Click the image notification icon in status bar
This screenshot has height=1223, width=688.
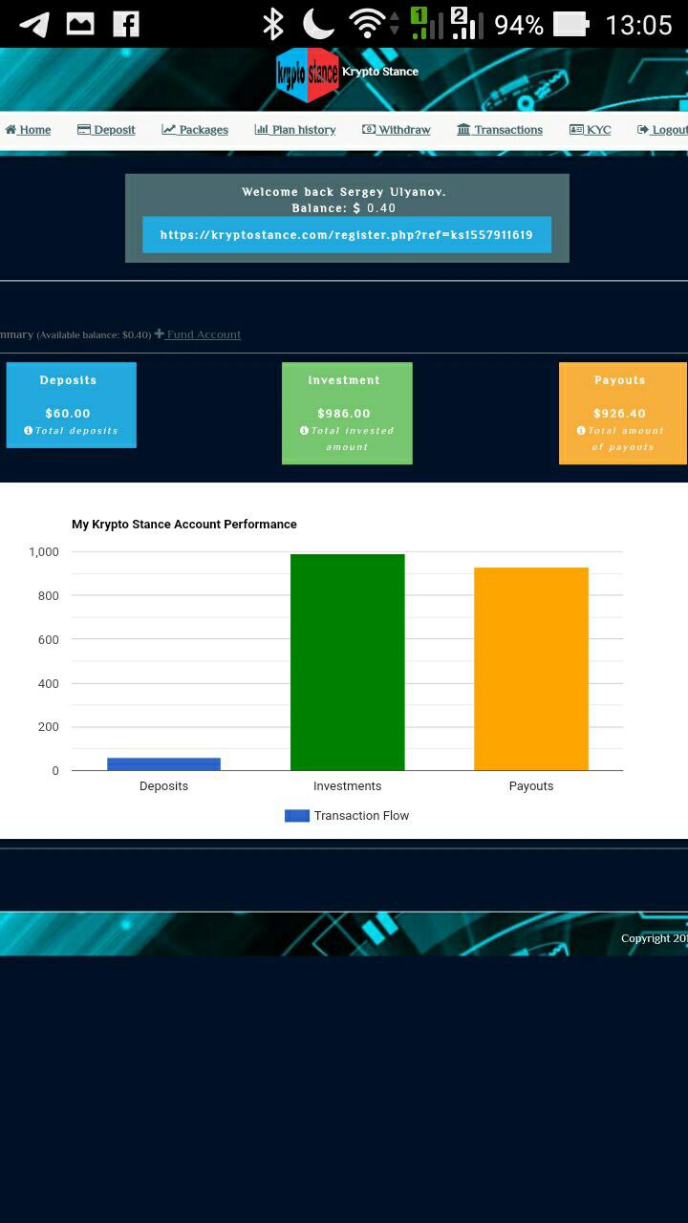[80, 24]
